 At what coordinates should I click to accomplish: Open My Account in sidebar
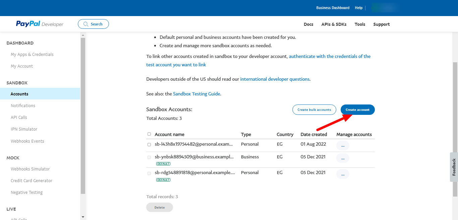pyautogui.click(x=22, y=66)
